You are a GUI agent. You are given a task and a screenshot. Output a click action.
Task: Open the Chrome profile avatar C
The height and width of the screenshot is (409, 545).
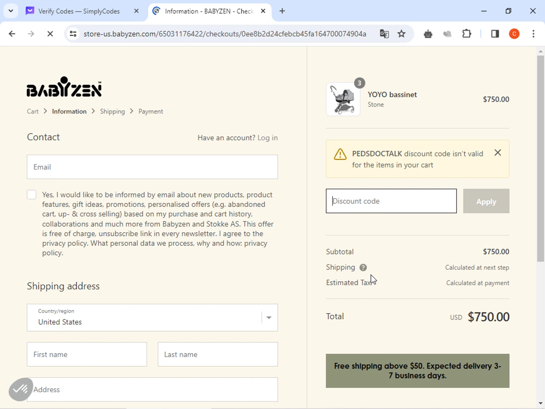[x=514, y=34]
